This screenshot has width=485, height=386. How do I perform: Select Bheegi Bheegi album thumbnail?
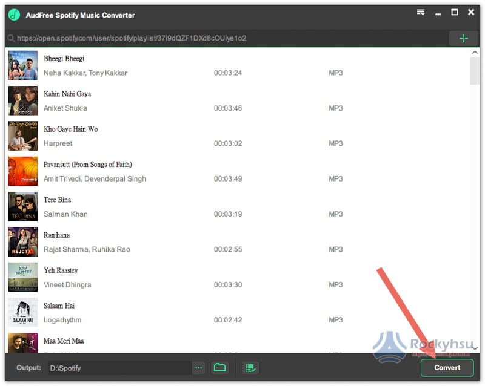[x=23, y=65]
